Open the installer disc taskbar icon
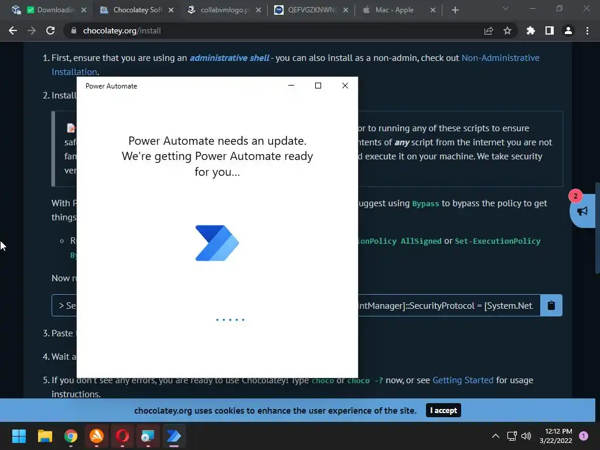Viewport: 600px width, 450px height. tap(148, 436)
